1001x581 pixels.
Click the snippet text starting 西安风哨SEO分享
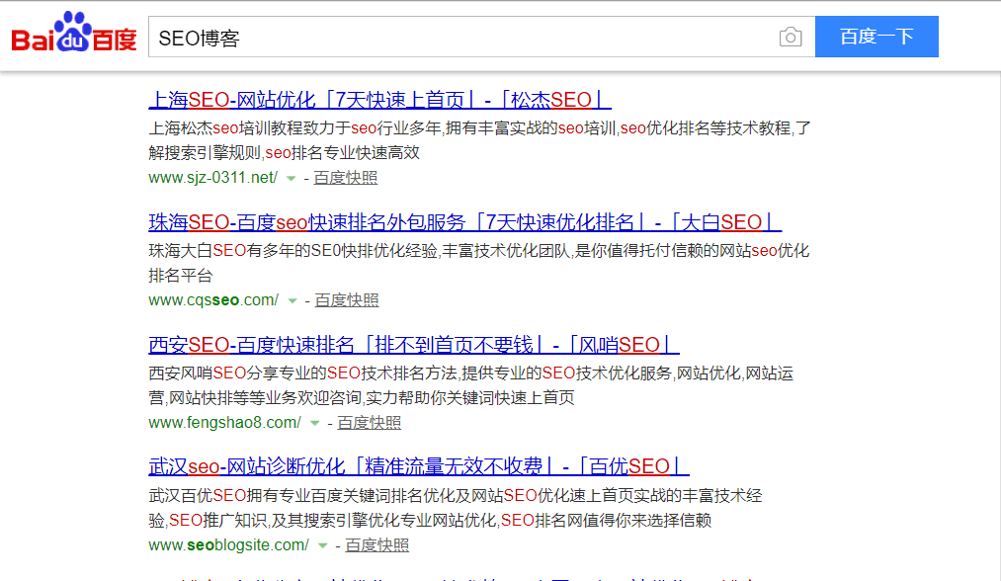pyautogui.click(x=471, y=385)
